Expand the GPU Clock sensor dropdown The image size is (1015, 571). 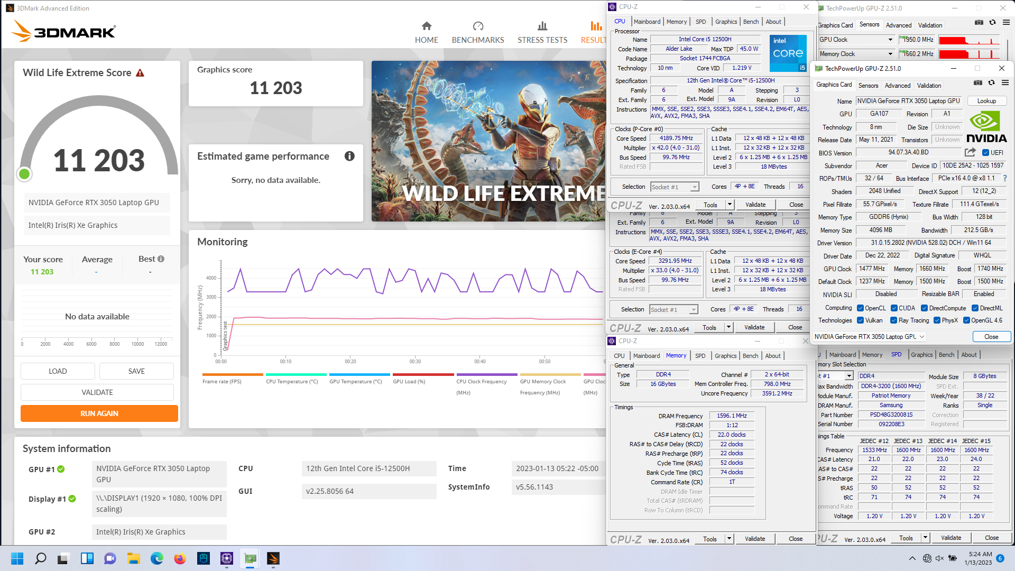click(x=890, y=40)
